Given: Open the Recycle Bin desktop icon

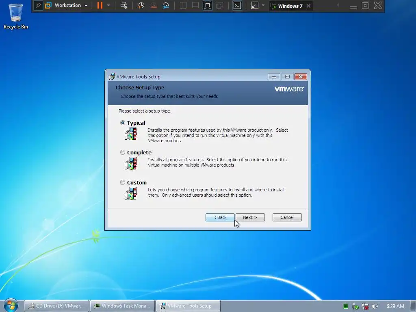Looking at the screenshot, I should pos(16,16).
